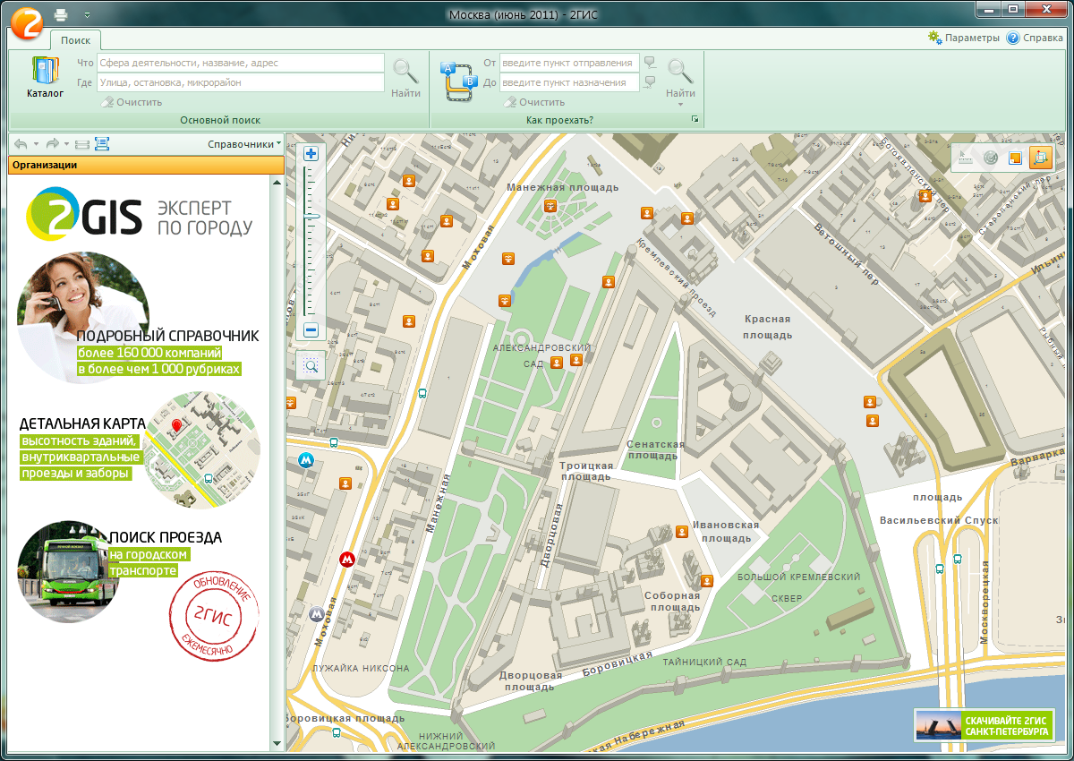The height and width of the screenshot is (761, 1074).
Task: Pick destination point on map icon beside До
Action: pyautogui.click(x=650, y=82)
